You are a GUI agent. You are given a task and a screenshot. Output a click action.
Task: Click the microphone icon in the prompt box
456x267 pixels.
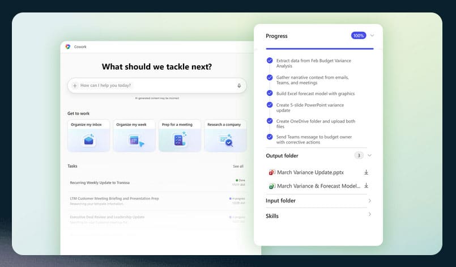click(239, 86)
